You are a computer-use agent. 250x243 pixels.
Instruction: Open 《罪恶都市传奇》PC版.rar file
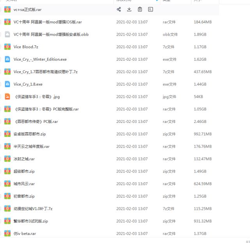click(36, 122)
